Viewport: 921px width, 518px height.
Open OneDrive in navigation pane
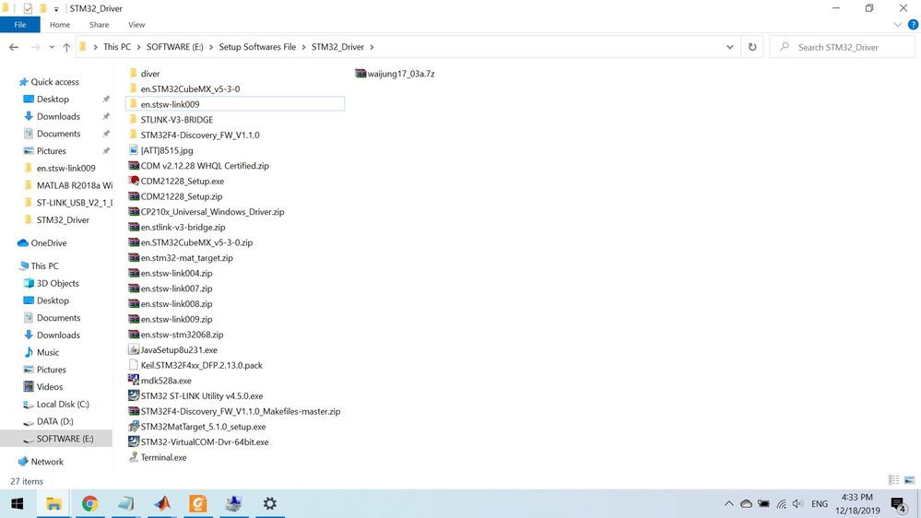click(42, 242)
